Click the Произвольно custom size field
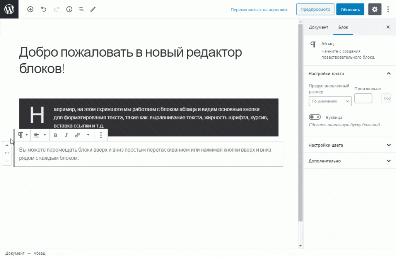The height and width of the screenshot is (257, 396). point(363,98)
